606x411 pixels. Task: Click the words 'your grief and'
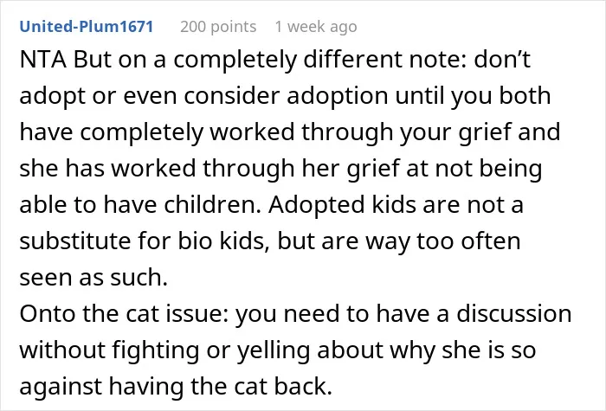point(480,132)
